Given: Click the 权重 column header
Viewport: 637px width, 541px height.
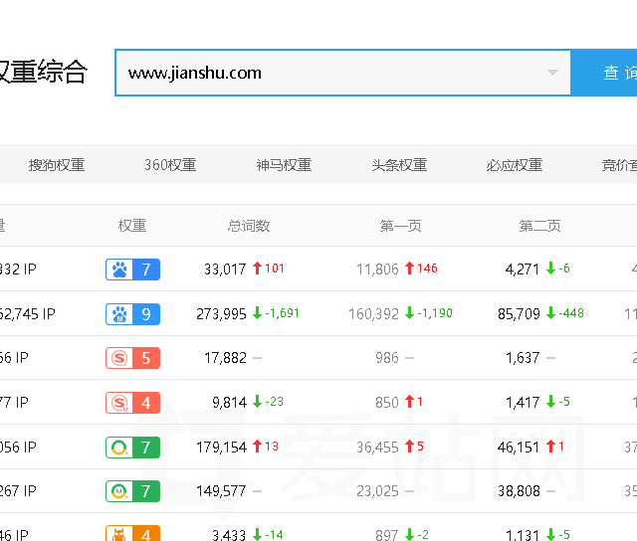Looking at the screenshot, I should (132, 226).
